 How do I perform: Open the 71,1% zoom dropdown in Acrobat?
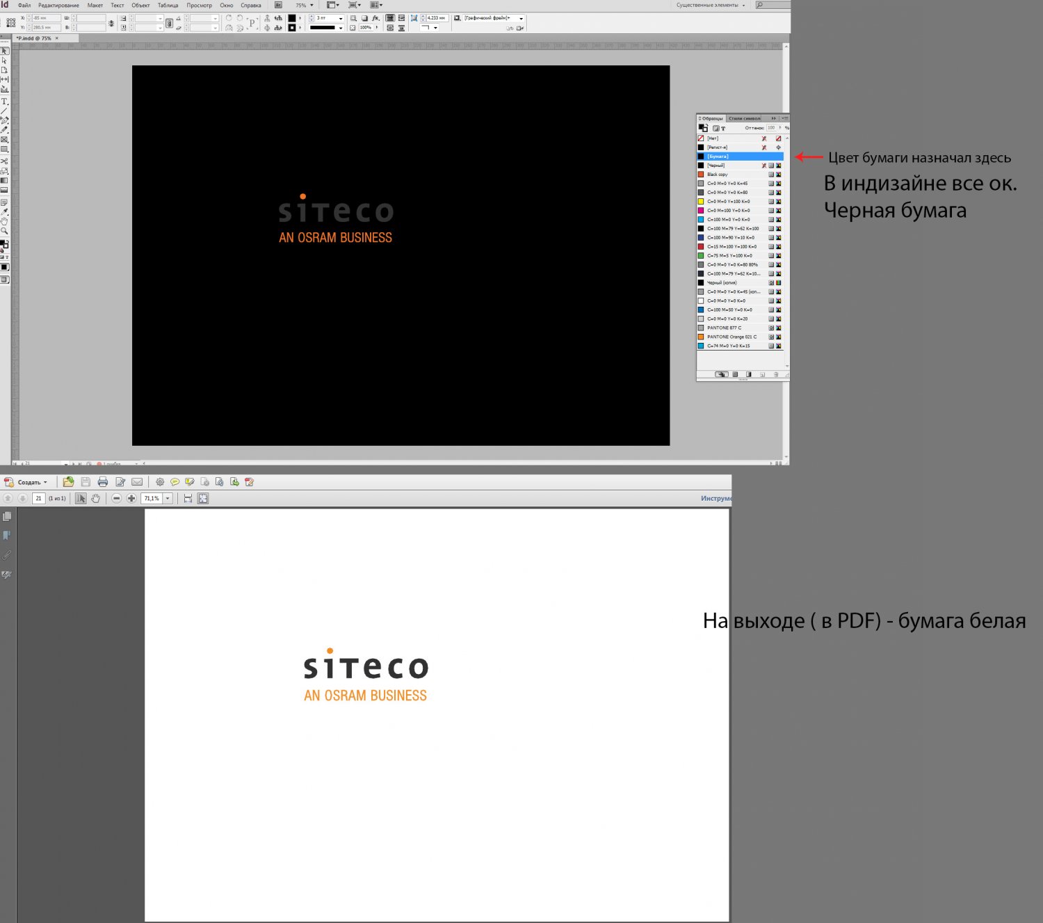pyautogui.click(x=168, y=499)
